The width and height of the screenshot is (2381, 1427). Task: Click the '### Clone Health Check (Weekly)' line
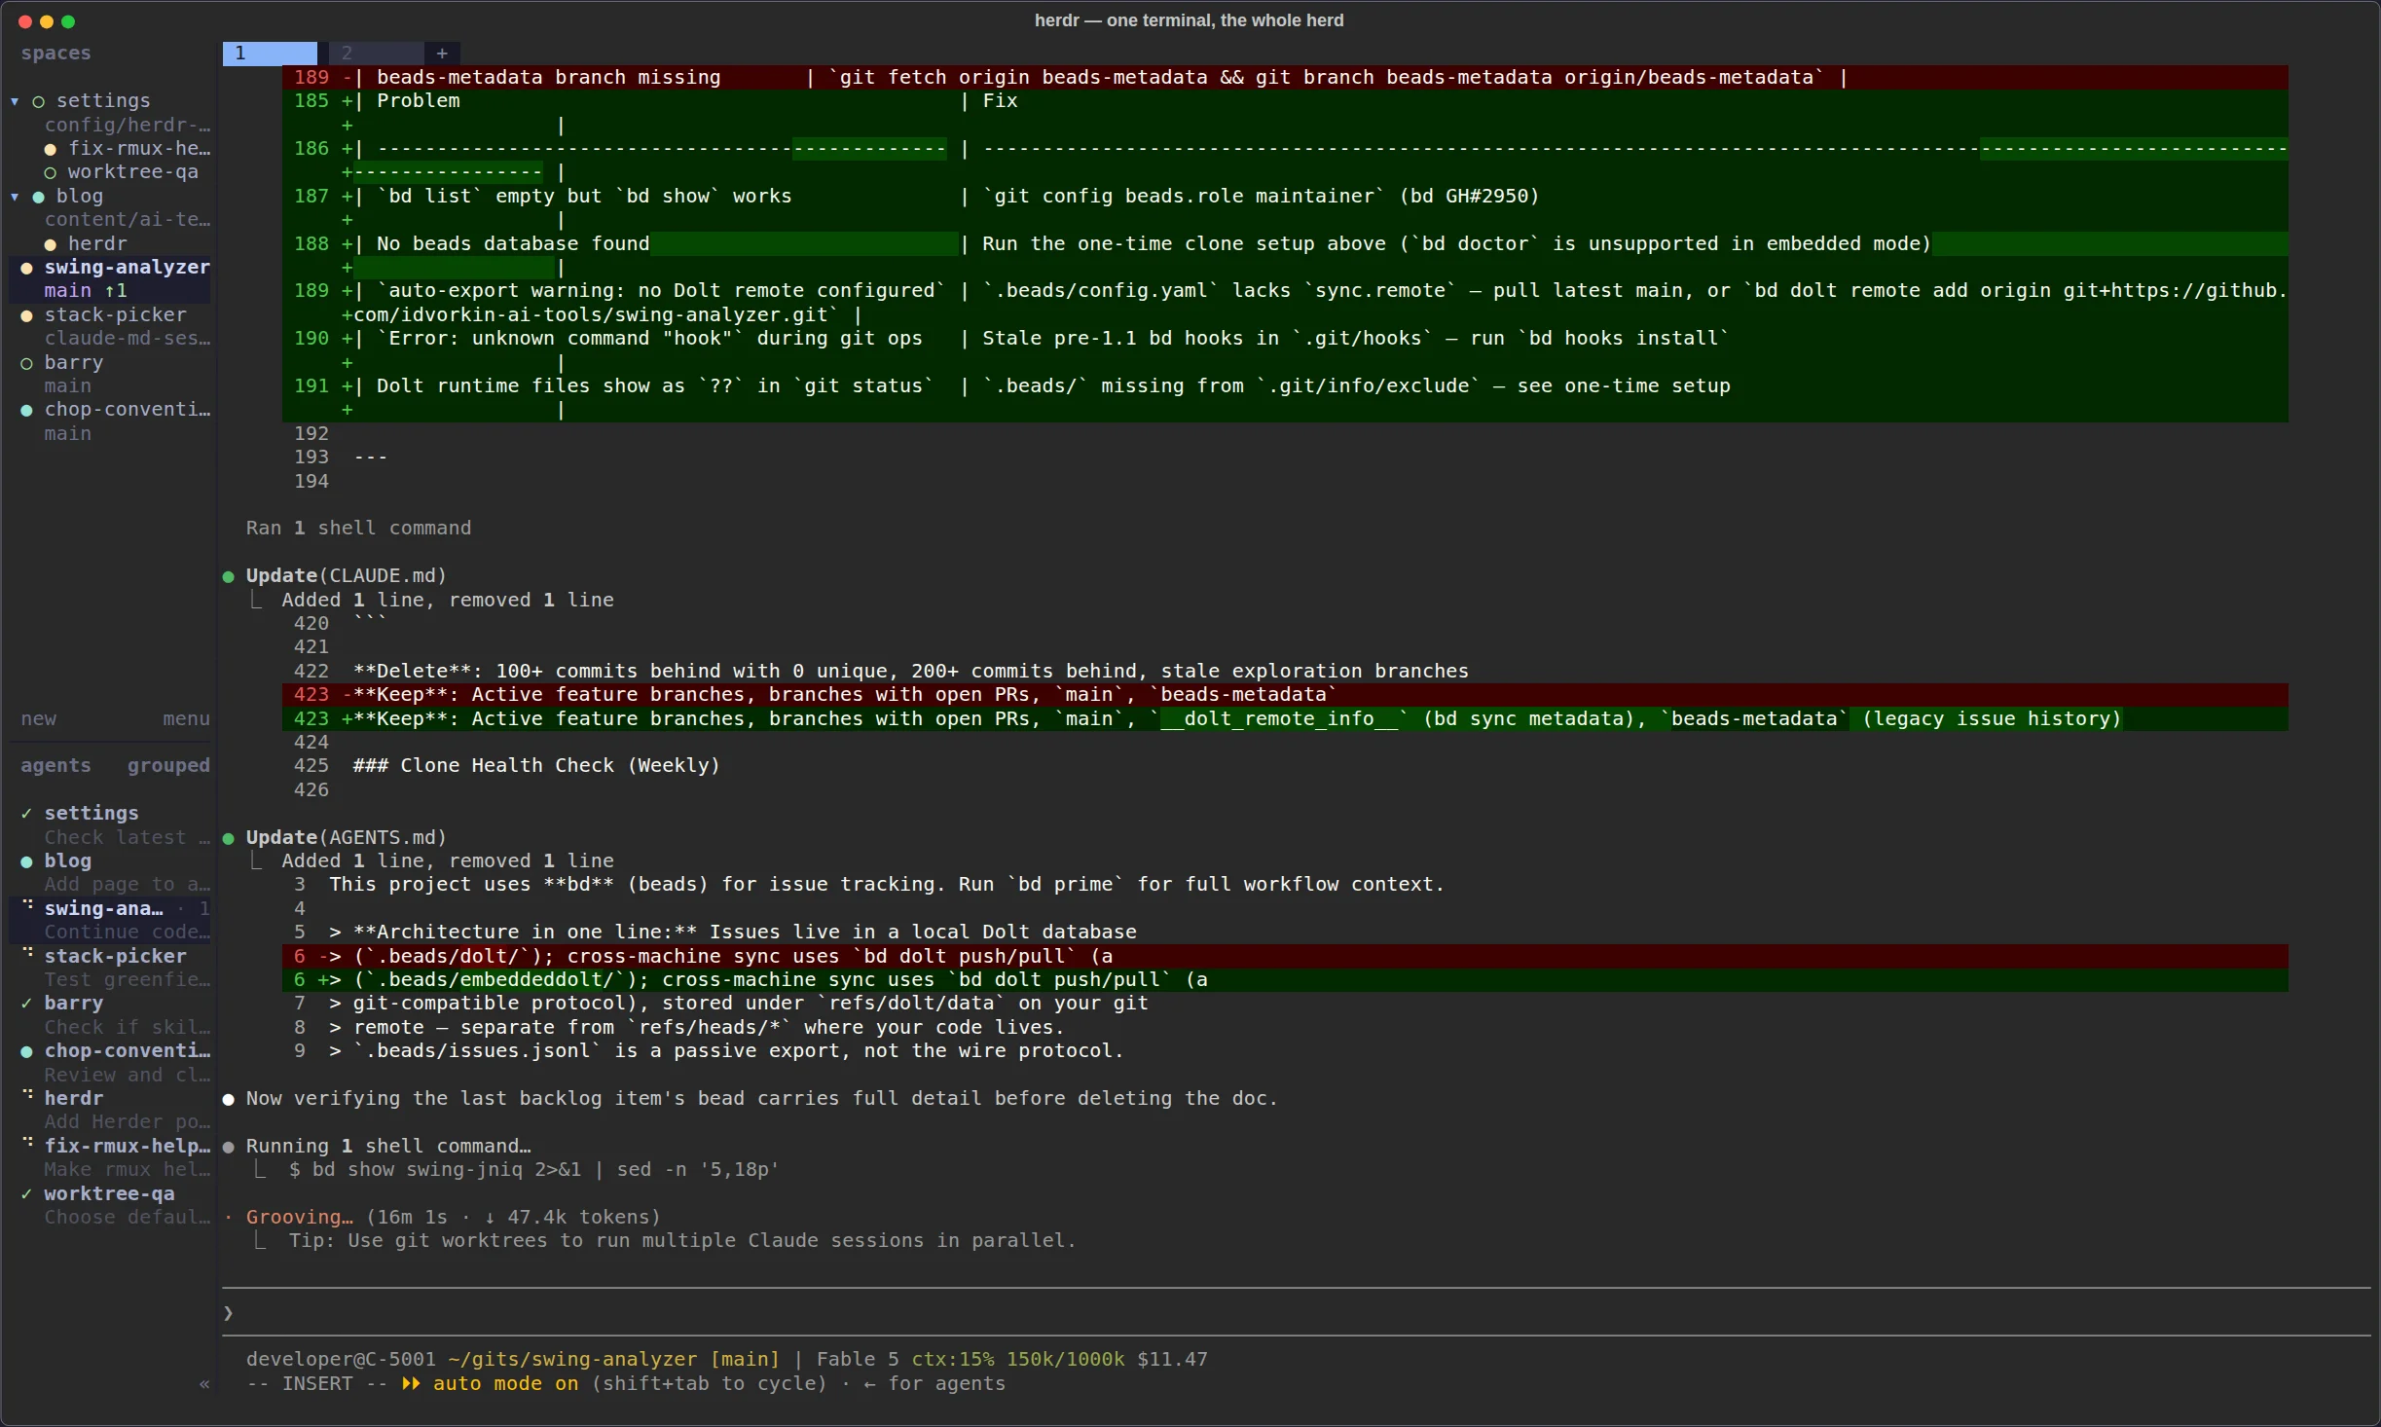click(x=536, y=766)
